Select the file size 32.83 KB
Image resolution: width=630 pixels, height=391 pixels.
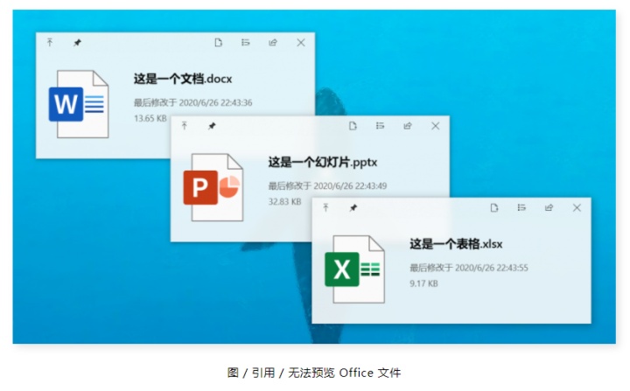pyautogui.click(x=285, y=201)
